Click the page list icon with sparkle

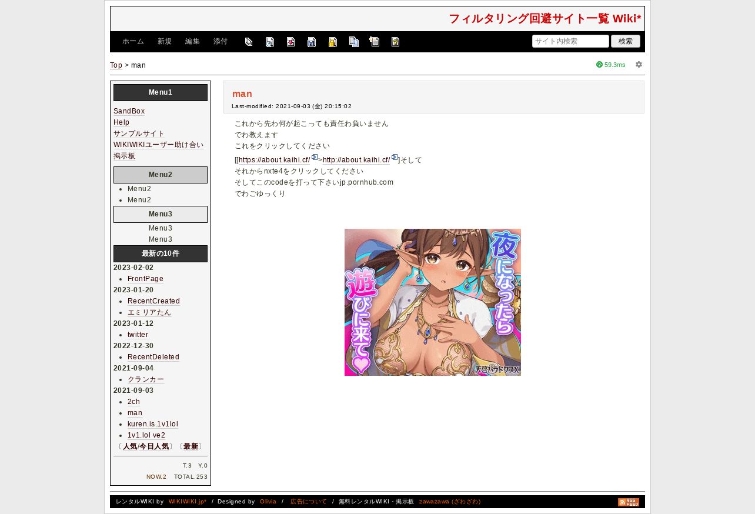375,42
